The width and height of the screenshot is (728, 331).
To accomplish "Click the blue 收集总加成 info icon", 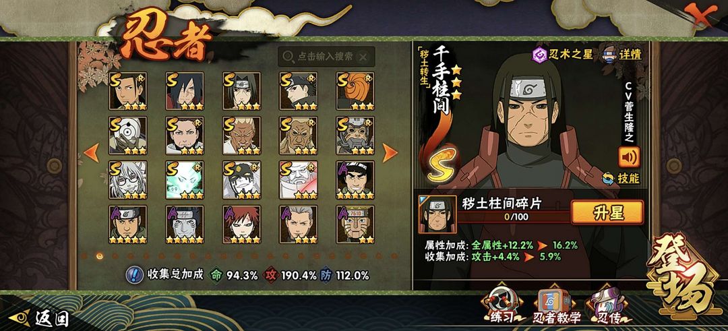I will [x=135, y=275].
